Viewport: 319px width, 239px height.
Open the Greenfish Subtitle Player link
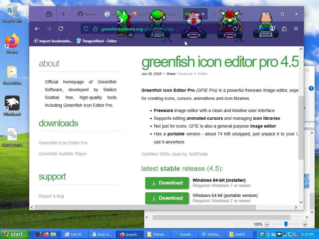[x=63, y=154]
